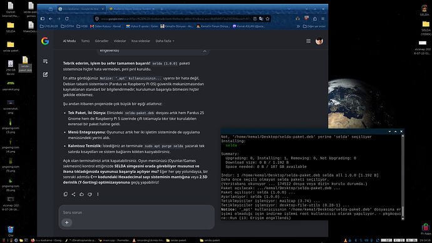This screenshot has height=243, width=432.
Task: Click the taskbar clock
Action: tap(425, 240)
